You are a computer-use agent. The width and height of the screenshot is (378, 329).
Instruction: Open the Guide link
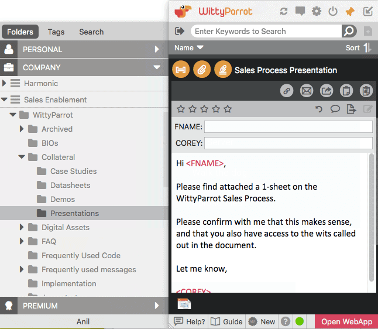click(226, 321)
